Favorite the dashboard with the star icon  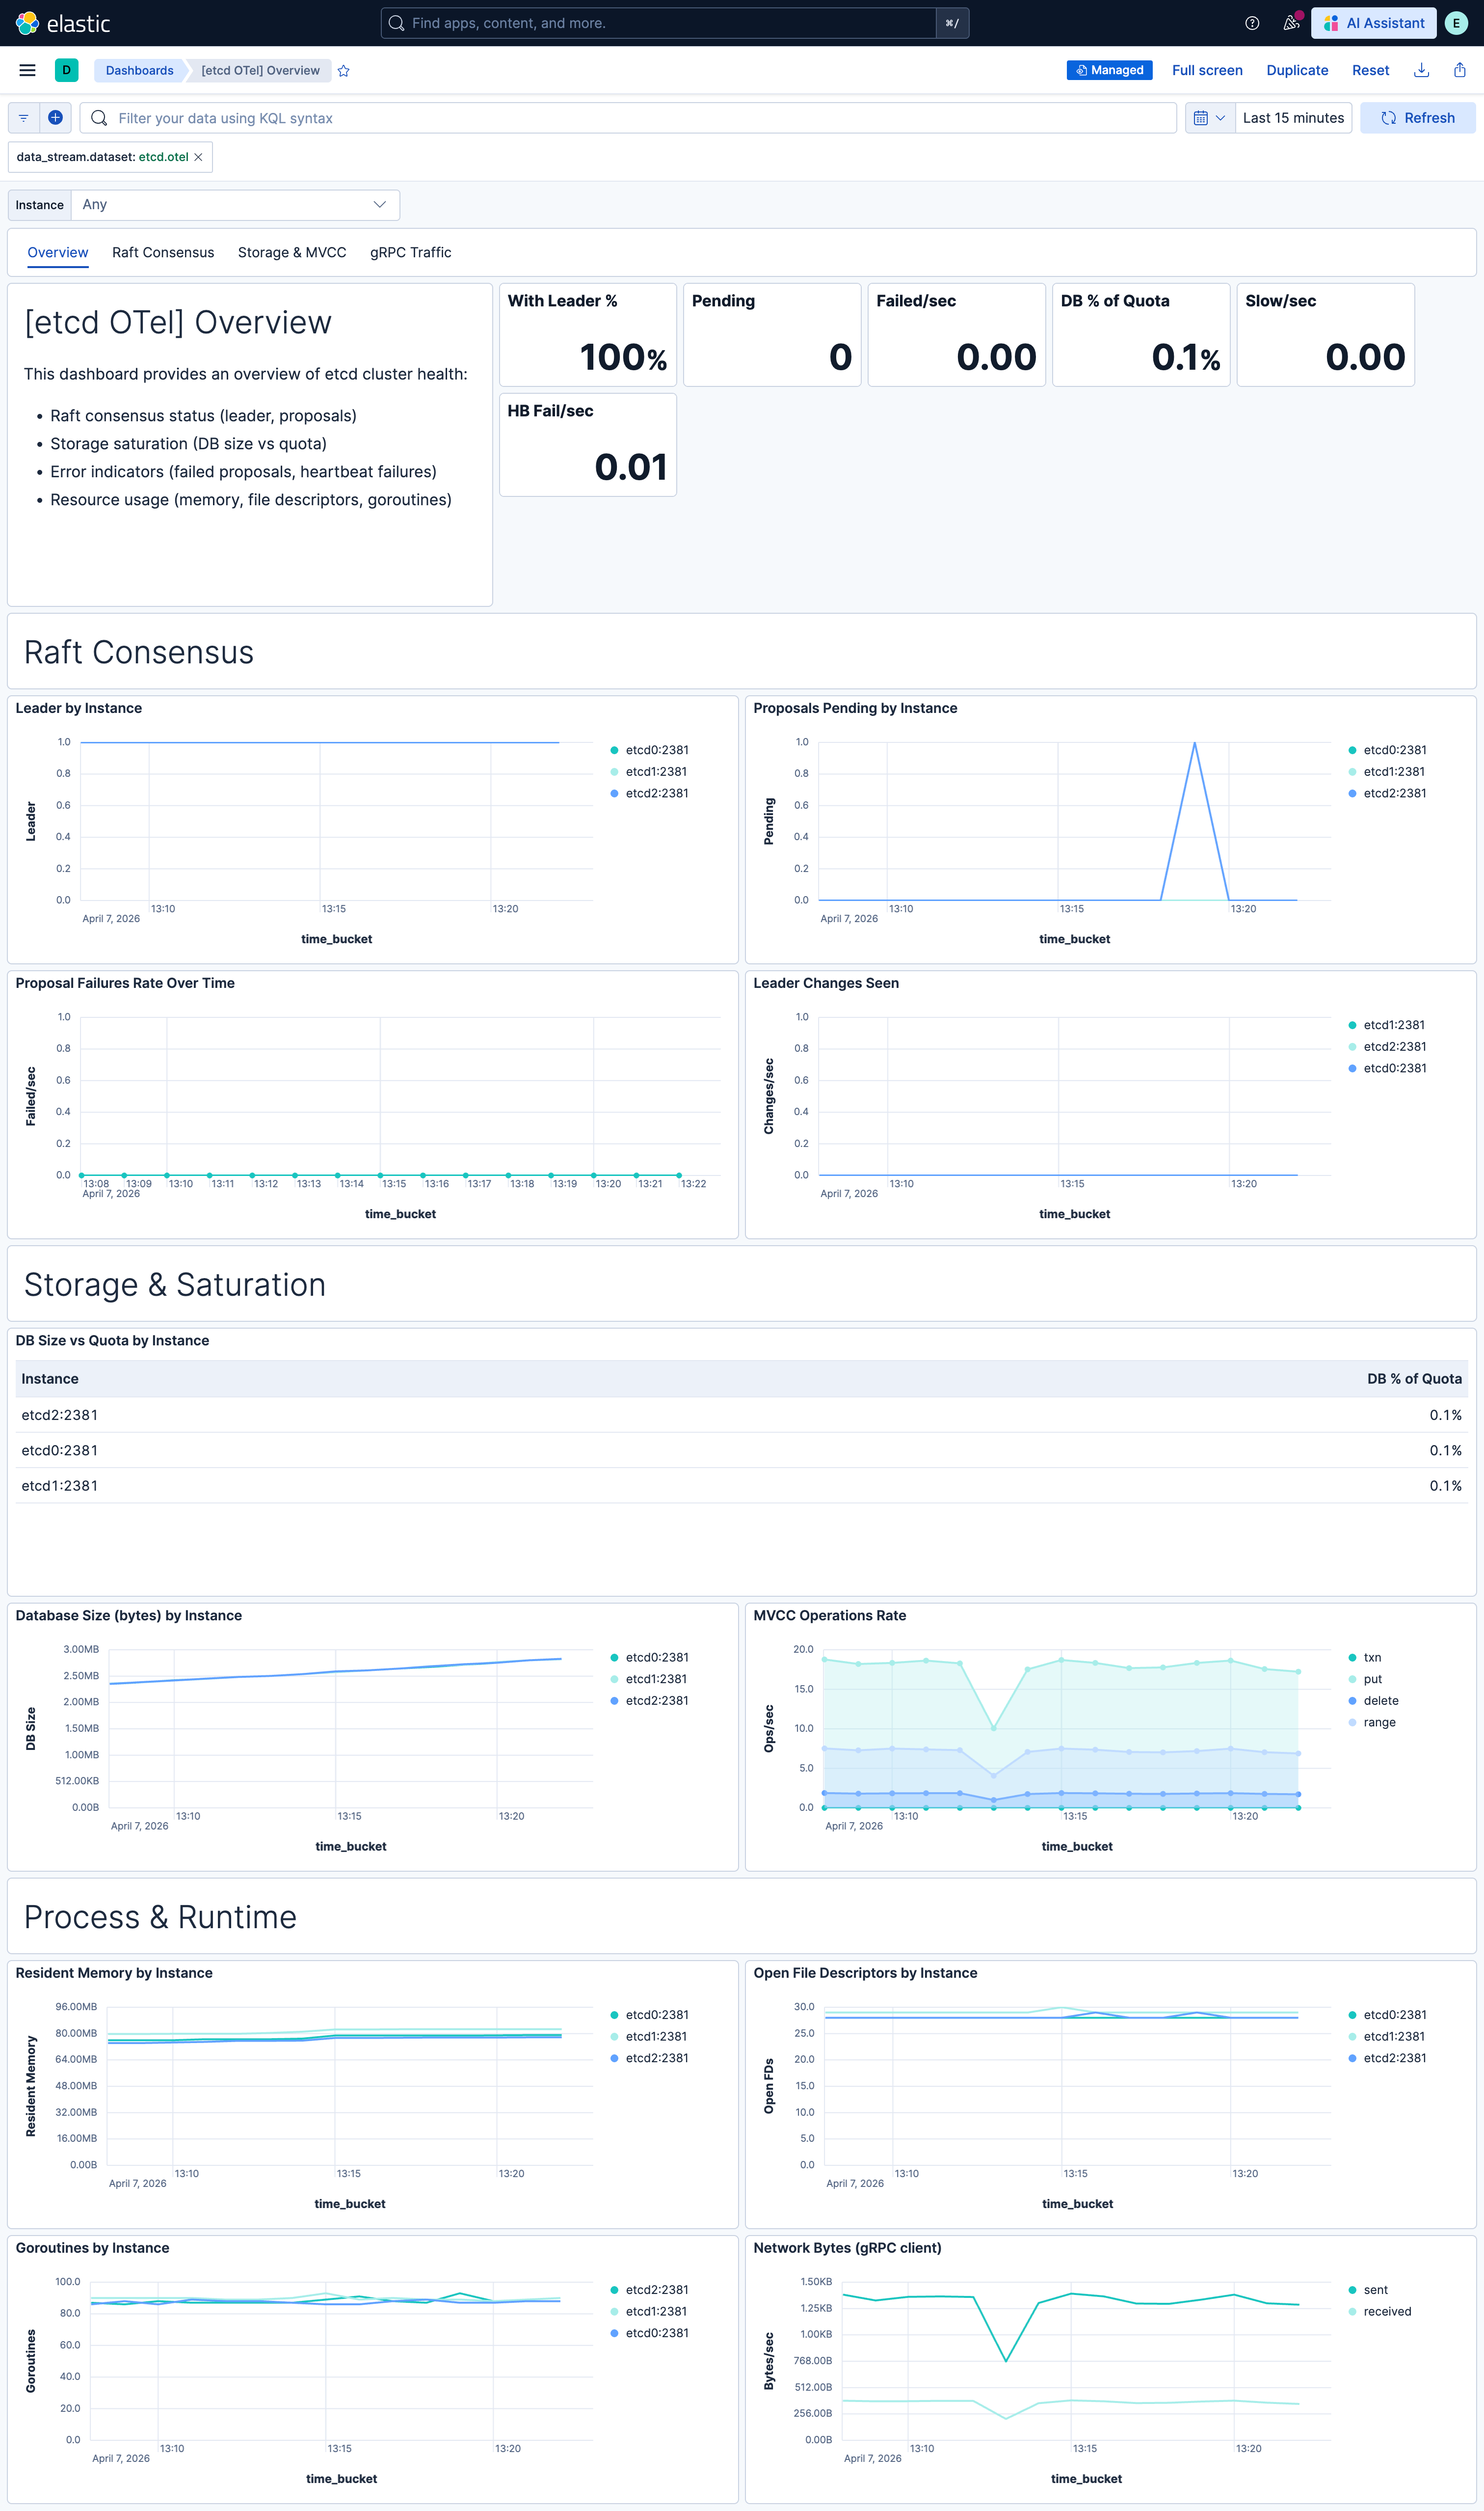click(x=343, y=70)
